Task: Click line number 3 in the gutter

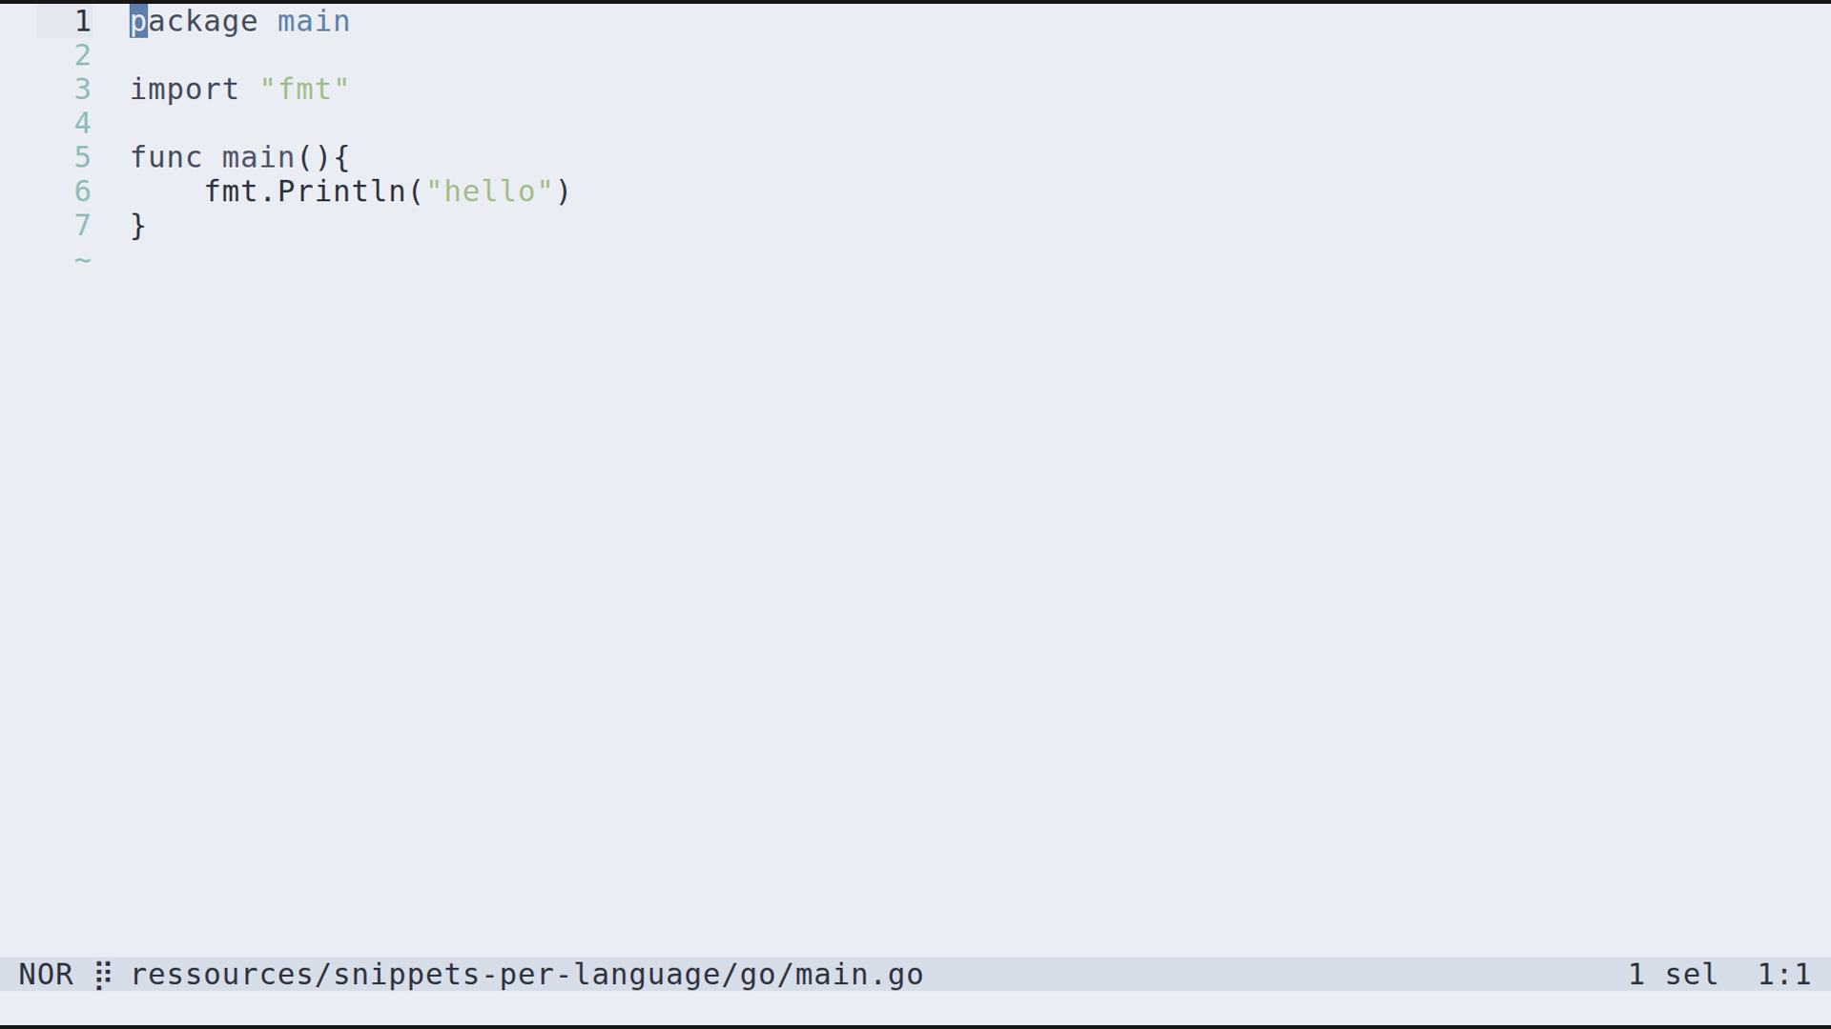Action: (83, 90)
